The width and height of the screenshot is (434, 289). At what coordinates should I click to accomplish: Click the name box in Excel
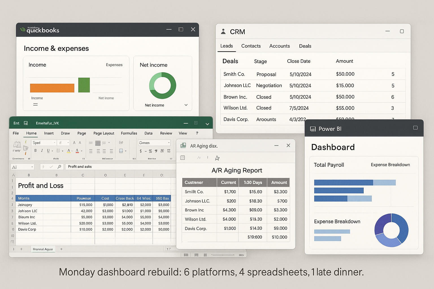(22, 167)
